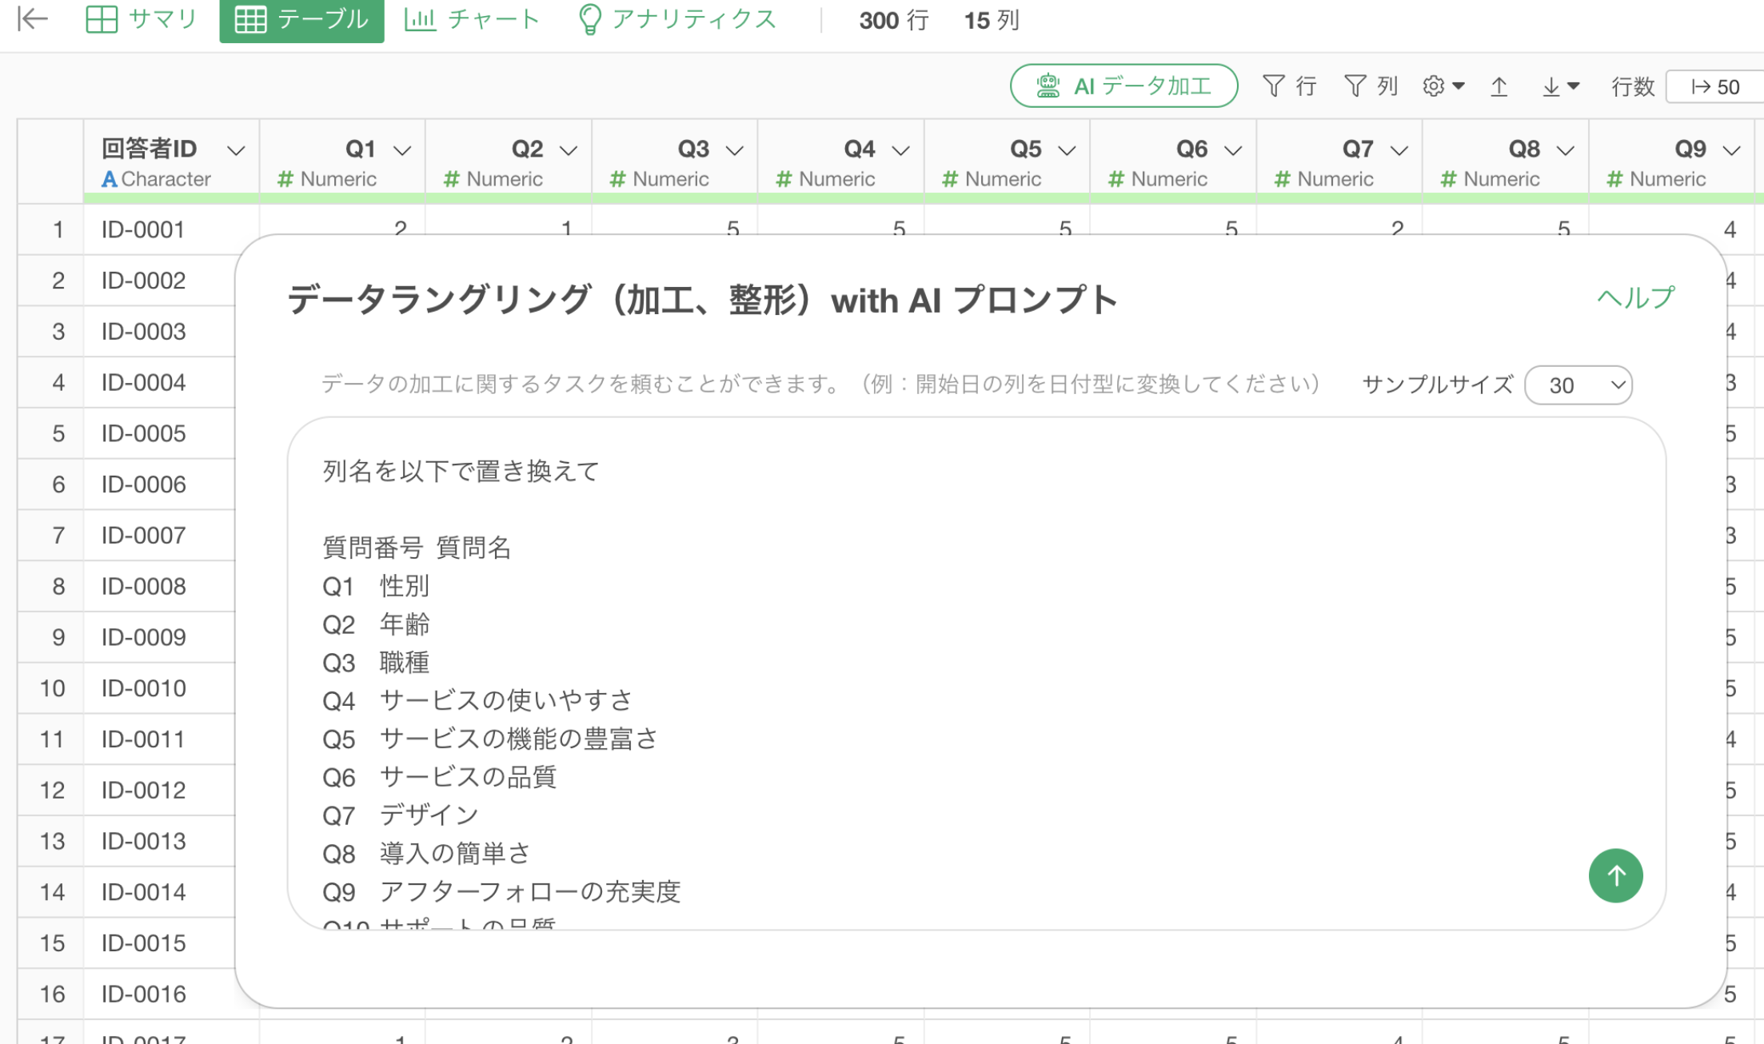Open the サンプルサイズ dropdown
1764x1044 pixels.
coord(1578,385)
